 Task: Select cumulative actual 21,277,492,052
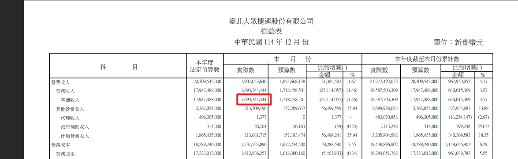[x=385, y=82]
